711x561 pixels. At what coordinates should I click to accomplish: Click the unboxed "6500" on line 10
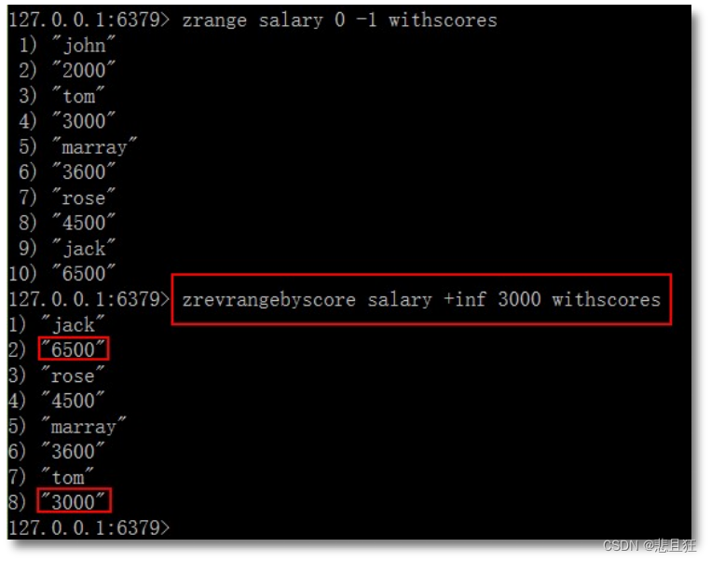point(84,274)
